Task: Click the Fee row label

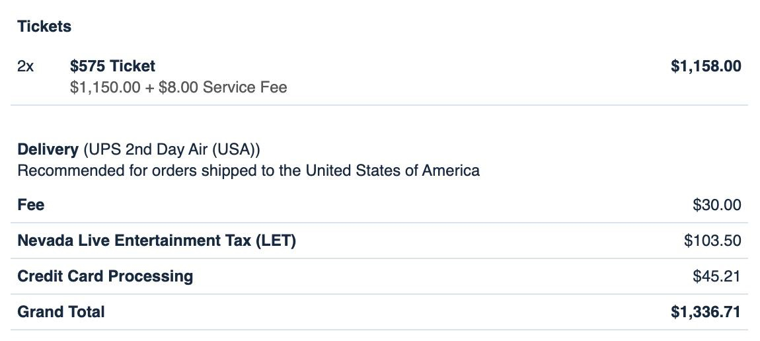Action: (x=30, y=204)
